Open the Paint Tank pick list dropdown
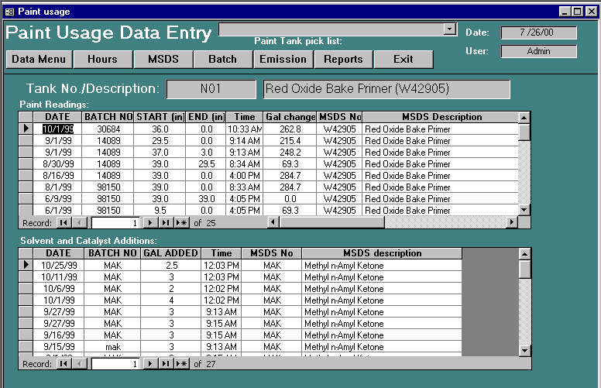Screen dimensions: 601x388 (x=450, y=29)
